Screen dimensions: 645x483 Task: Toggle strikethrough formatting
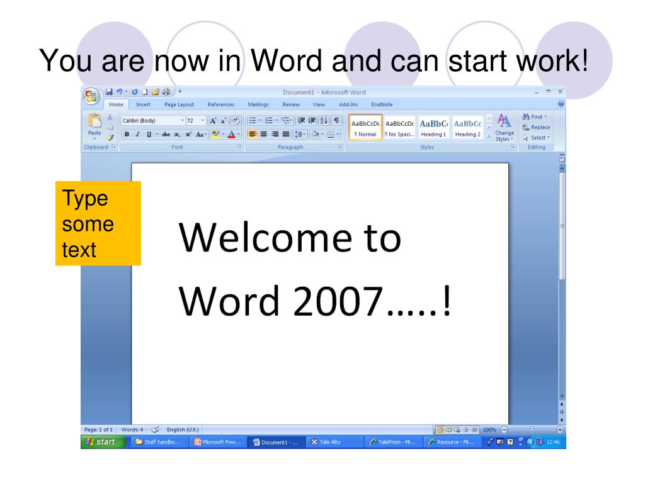(x=166, y=135)
